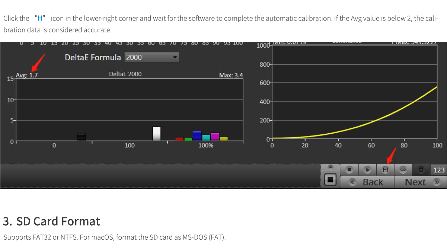Image resolution: width=447 pixels, height=249 pixels.
Task: Click the blue 'H' text in instructions
Action: tap(40, 18)
